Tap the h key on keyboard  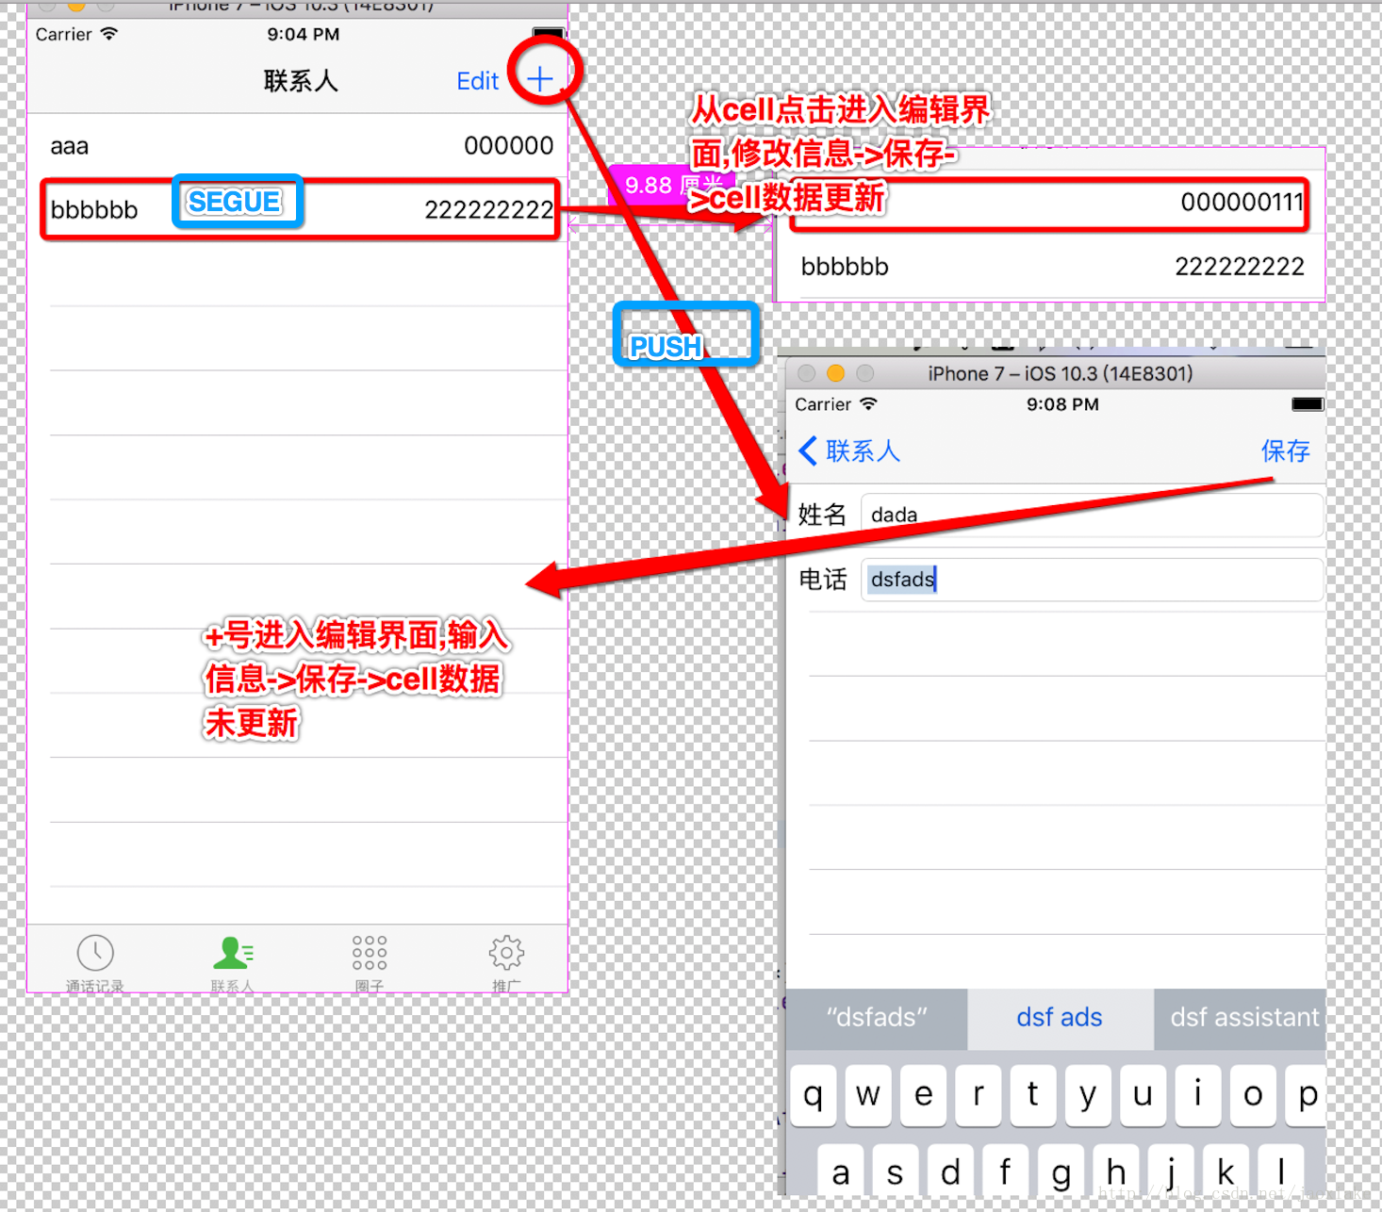pyautogui.click(x=1116, y=1171)
